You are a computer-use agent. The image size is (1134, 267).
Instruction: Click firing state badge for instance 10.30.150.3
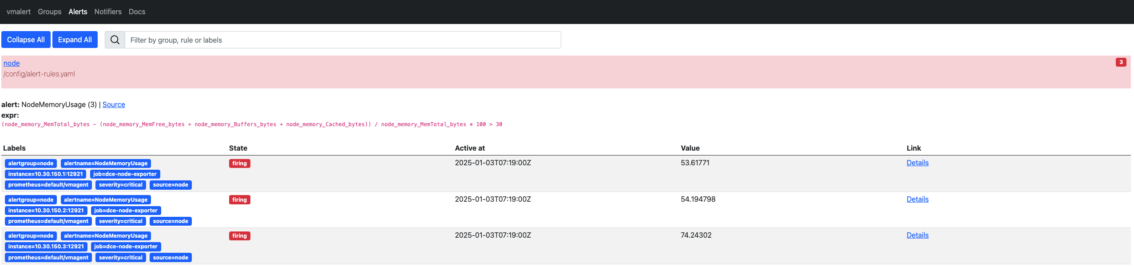(239, 236)
